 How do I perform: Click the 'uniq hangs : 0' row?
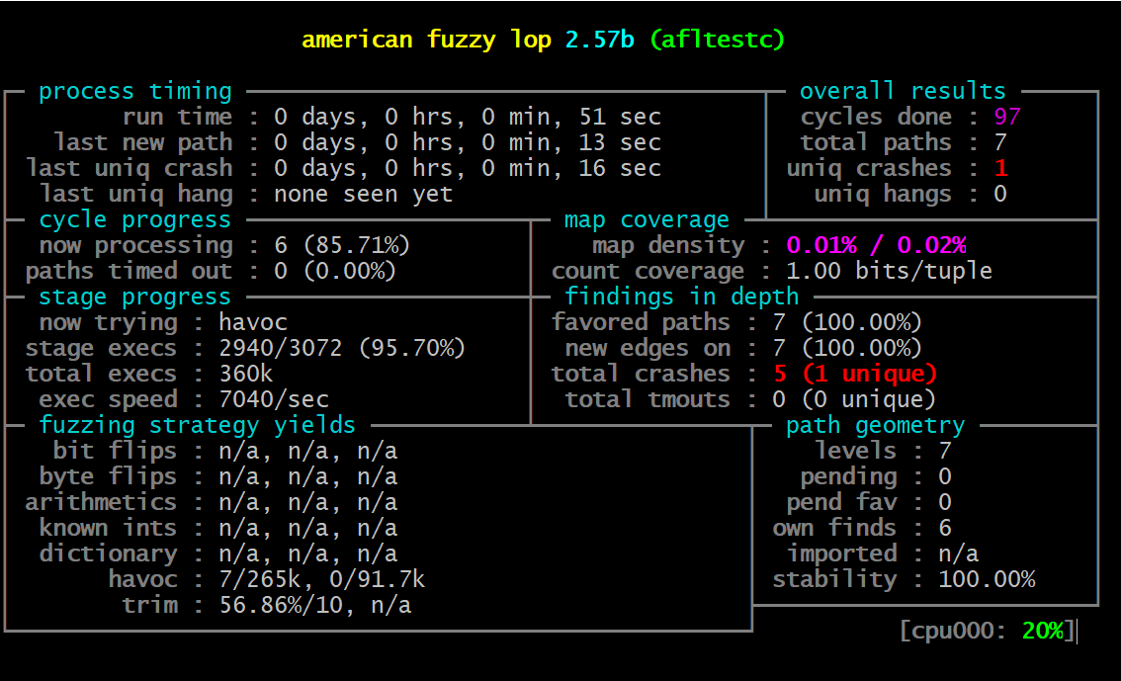tap(910, 195)
